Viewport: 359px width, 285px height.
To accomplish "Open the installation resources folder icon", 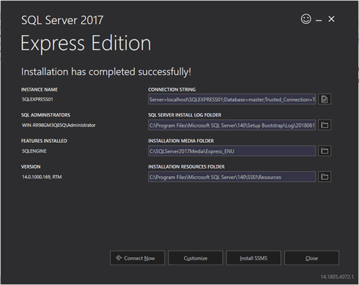I will [x=325, y=177].
